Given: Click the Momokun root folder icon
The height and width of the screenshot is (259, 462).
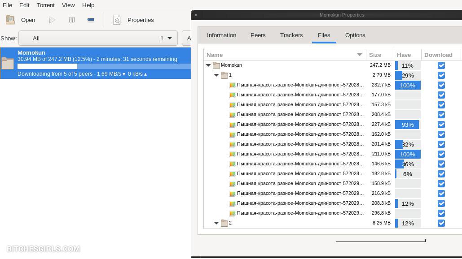Looking at the screenshot, I should 216,65.
